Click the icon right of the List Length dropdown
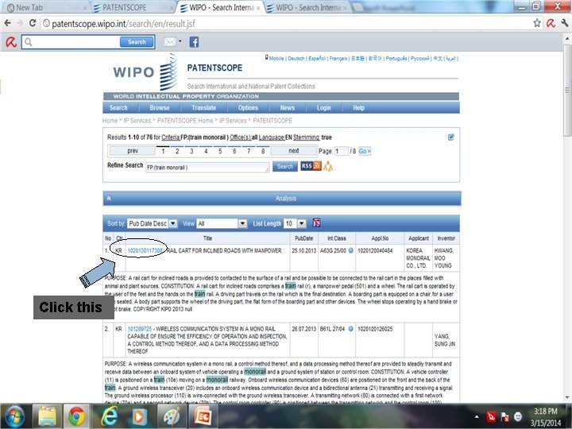Viewport: 572px width, 429px height. click(316, 223)
